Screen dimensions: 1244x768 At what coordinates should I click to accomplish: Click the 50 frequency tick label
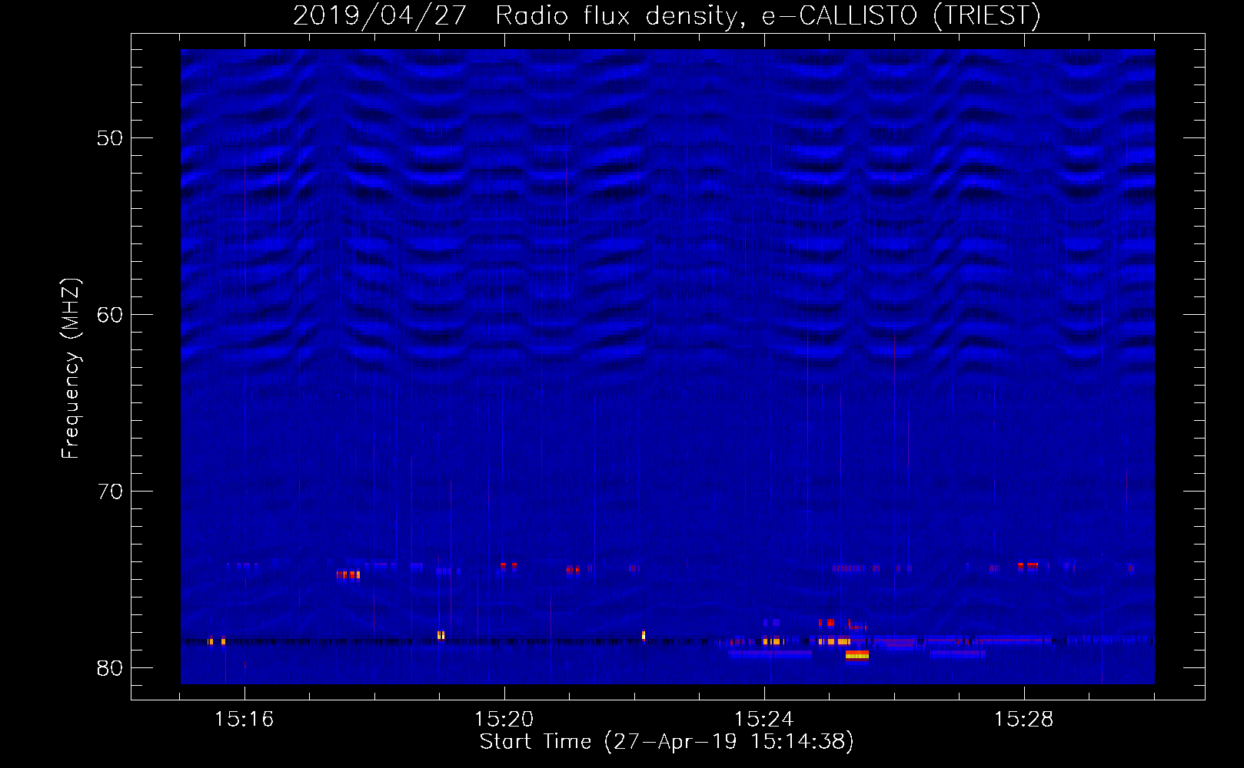pyautogui.click(x=110, y=138)
